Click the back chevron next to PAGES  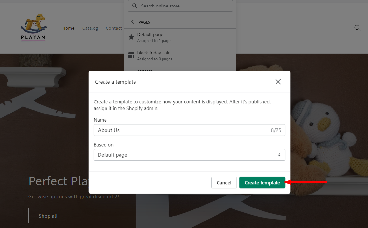pos(132,21)
